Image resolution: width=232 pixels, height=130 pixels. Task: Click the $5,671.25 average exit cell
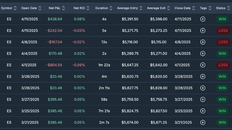point(159,122)
